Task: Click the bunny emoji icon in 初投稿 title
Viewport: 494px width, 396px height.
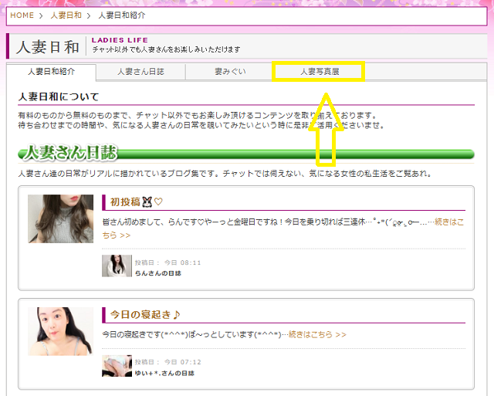Action: pos(147,202)
